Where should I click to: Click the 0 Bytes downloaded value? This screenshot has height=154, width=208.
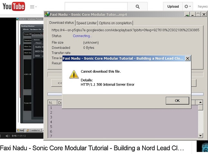[88, 47]
